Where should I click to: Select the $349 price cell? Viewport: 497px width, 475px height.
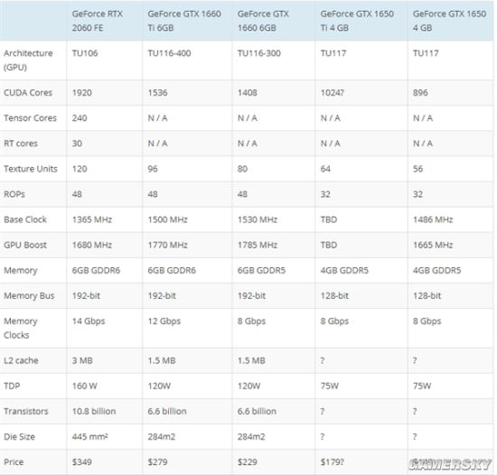tap(81, 461)
